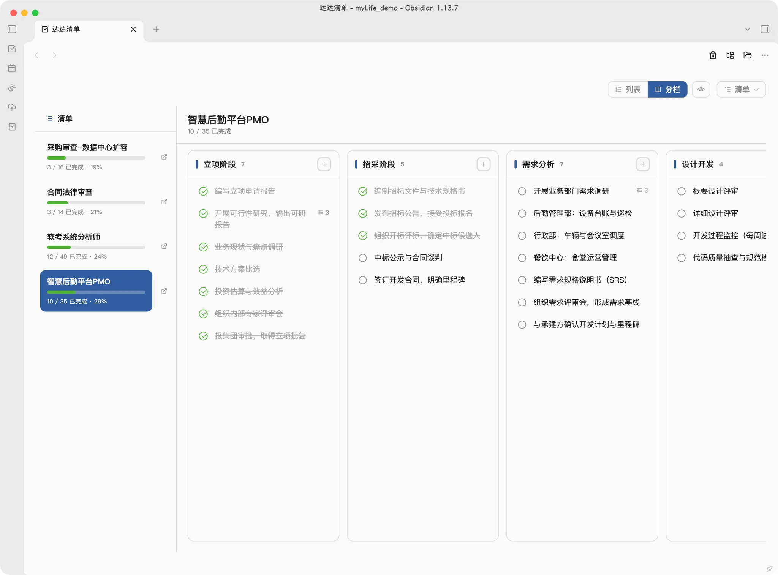Open the three-dot more options menu
Image resolution: width=778 pixels, height=575 pixels.
765,55
